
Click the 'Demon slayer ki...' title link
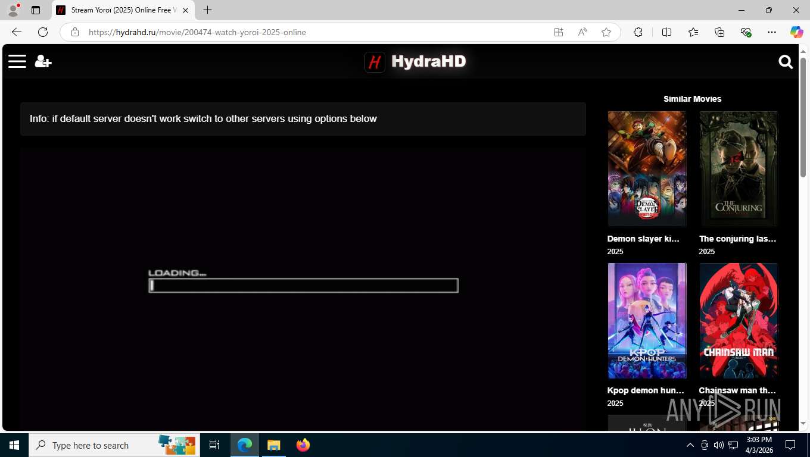tap(643, 239)
